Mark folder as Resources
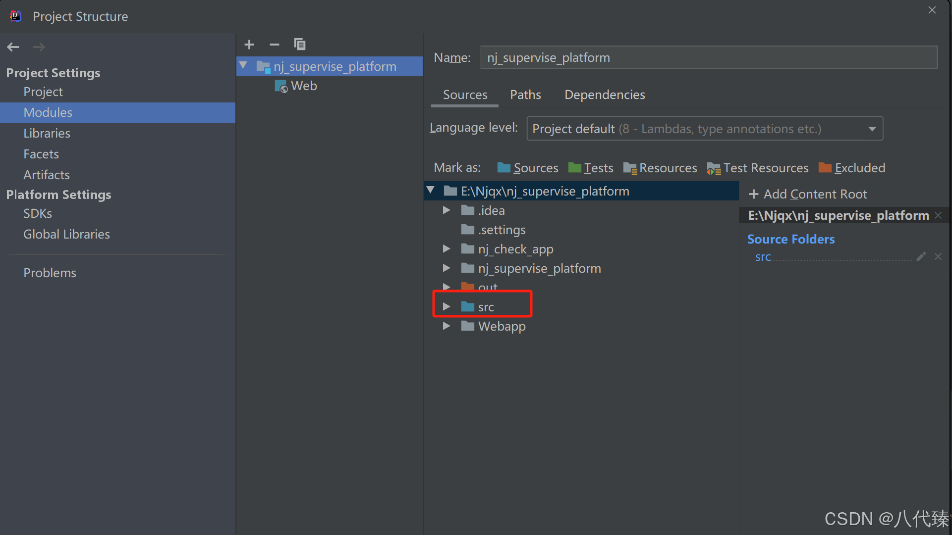The image size is (952, 535). (x=660, y=168)
